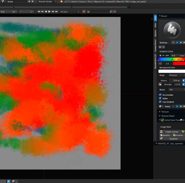Unlink the TexDraw brush with X
185x183 pixels.
click(184, 43)
